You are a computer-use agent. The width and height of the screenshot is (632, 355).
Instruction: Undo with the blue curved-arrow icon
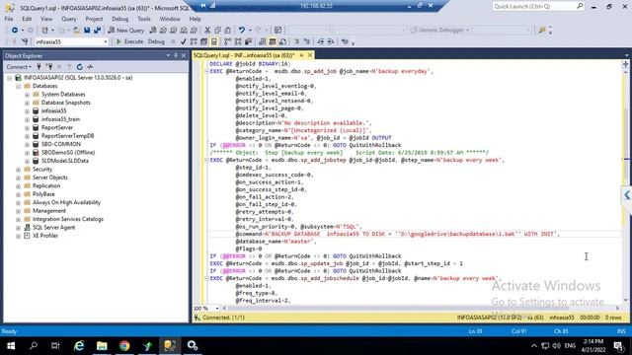[x=241, y=31]
